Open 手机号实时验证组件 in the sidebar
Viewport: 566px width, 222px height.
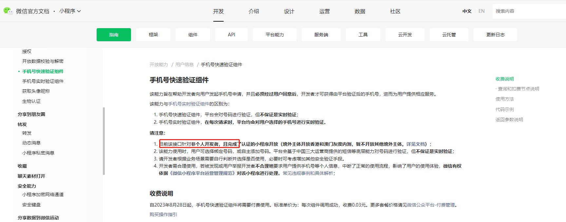click(43, 81)
